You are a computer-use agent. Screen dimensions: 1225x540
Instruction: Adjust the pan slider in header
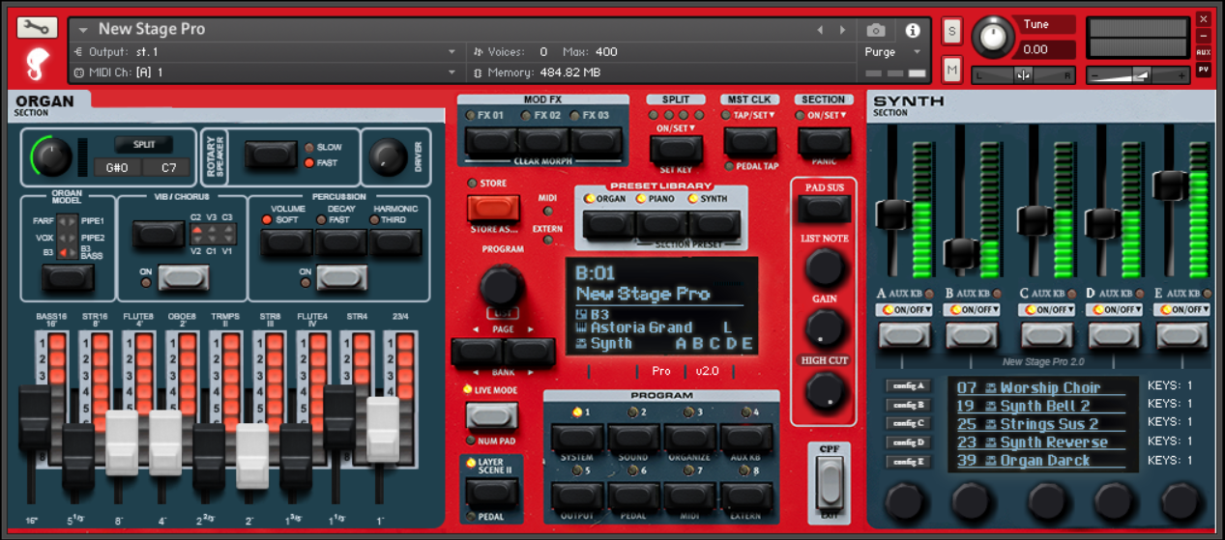click(x=1023, y=75)
